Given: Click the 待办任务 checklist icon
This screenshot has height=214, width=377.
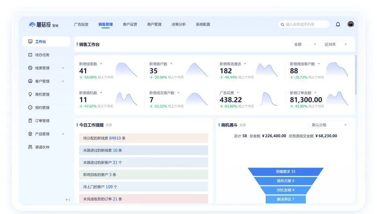Looking at the screenshot, I should click(x=30, y=55).
